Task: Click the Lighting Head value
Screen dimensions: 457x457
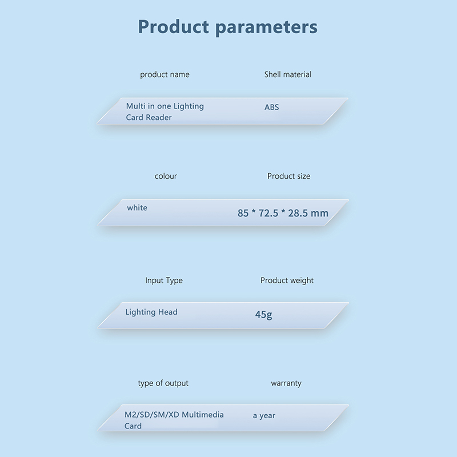Action: (x=151, y=312)
